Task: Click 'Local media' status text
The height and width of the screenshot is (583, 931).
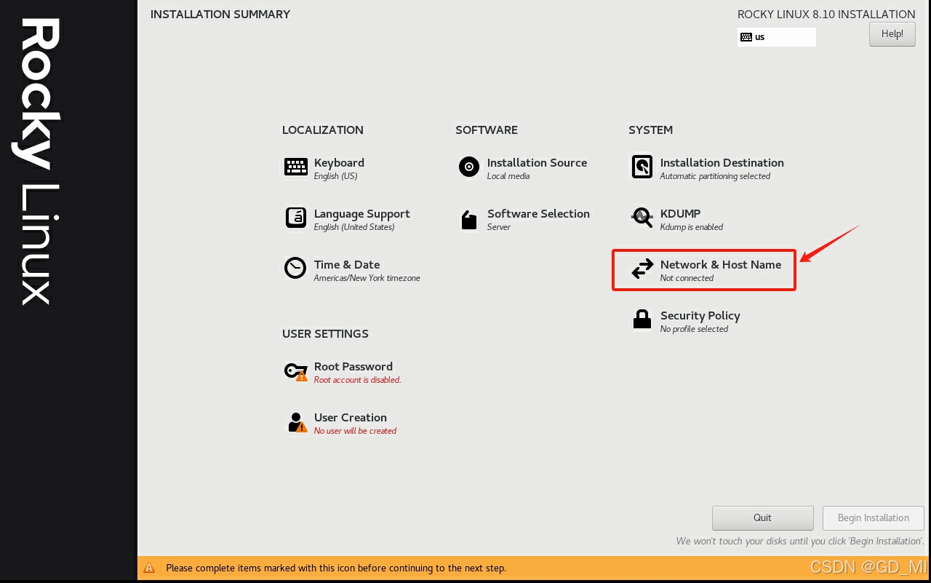Action: point(508,176)
